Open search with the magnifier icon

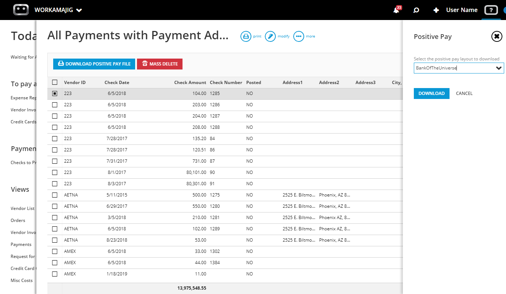tap(416, 10)
